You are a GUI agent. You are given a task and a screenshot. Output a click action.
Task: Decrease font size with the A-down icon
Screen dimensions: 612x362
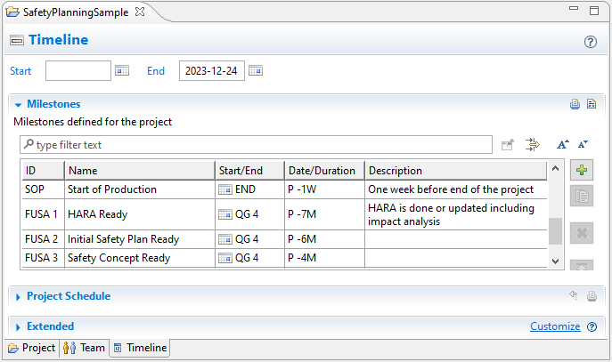pos(583,144)
